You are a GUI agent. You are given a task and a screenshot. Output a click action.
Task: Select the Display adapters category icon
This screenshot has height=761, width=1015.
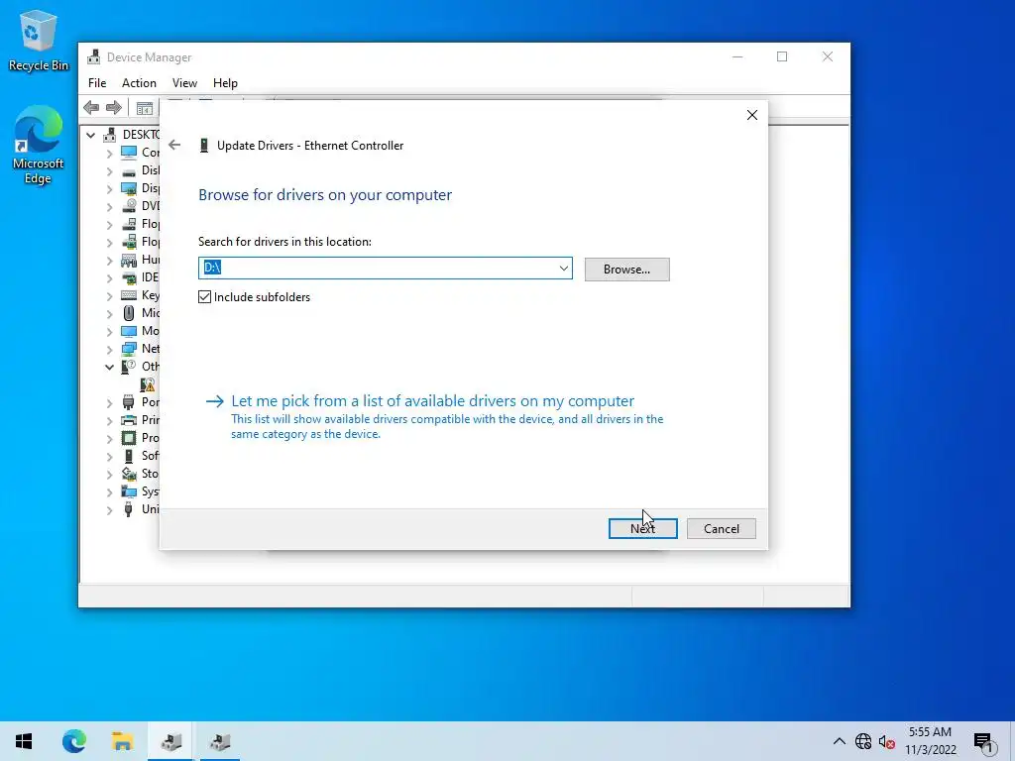(x=129, y=188)
